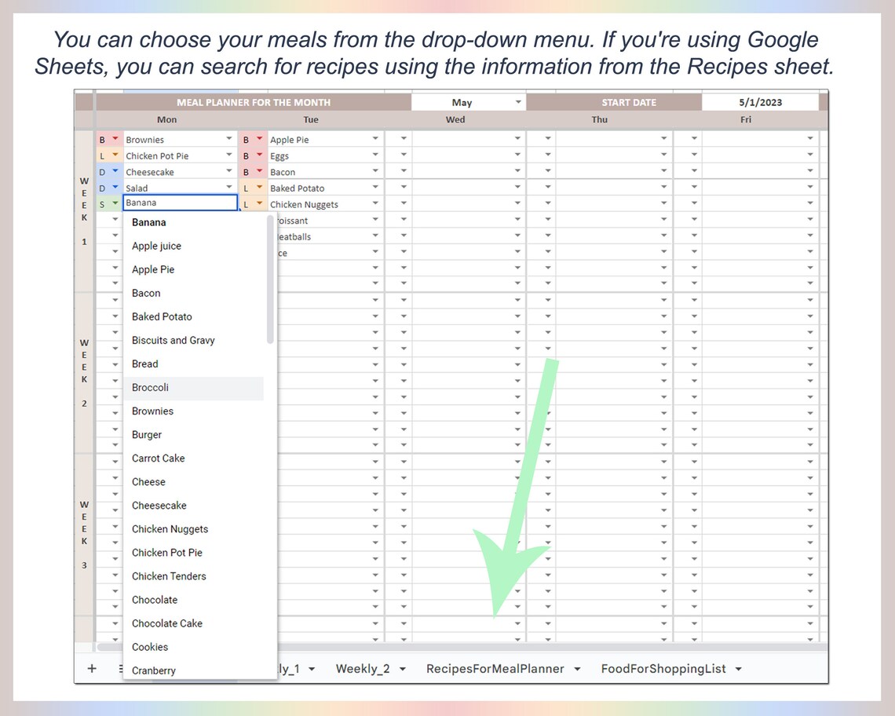This screenshot has width=895, height=716.
Task: Open the RecipesForMealPlanner tab dropdown arrow
Action: (579, 669)
